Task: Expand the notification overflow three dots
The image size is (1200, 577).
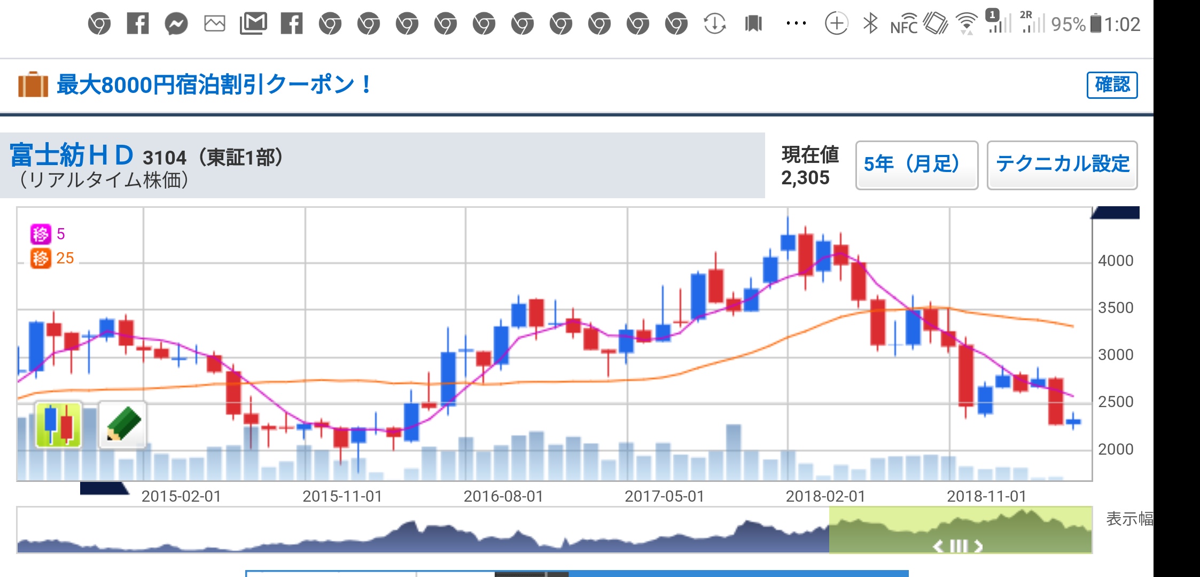Action: (x=796, y=24)
